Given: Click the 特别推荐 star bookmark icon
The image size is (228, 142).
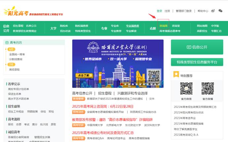Looking at the screenshot, I should (x=176, y=74).
